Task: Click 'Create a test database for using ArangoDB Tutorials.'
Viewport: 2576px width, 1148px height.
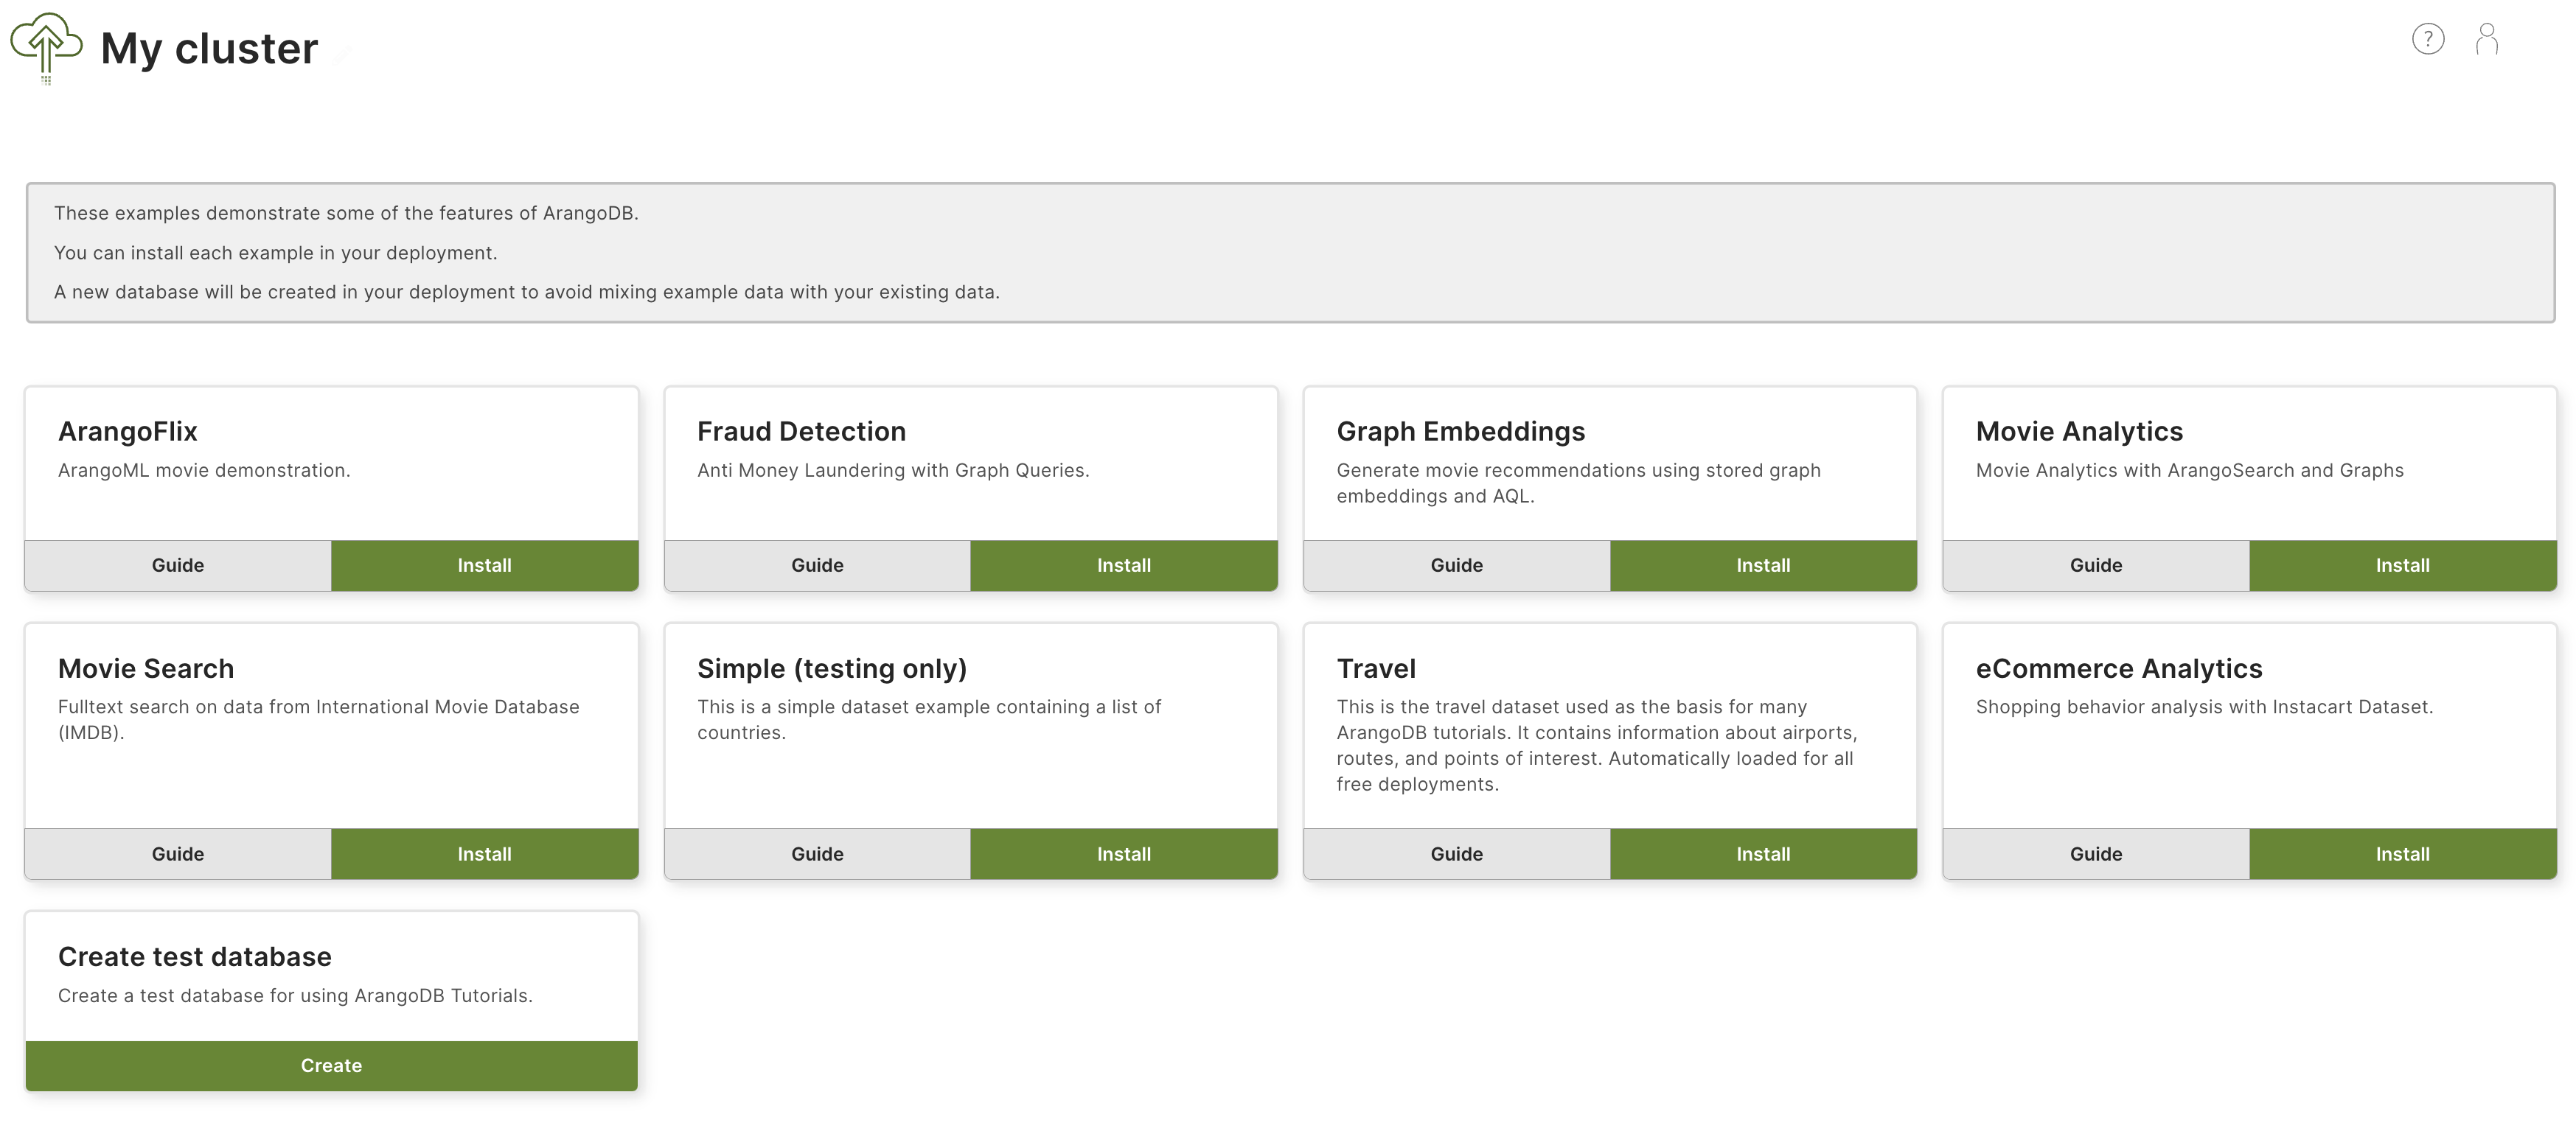Action: 295,996
